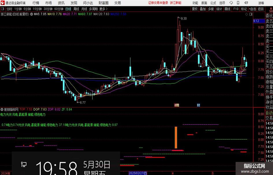Open the mail envelope icon

tap(246, 3)
